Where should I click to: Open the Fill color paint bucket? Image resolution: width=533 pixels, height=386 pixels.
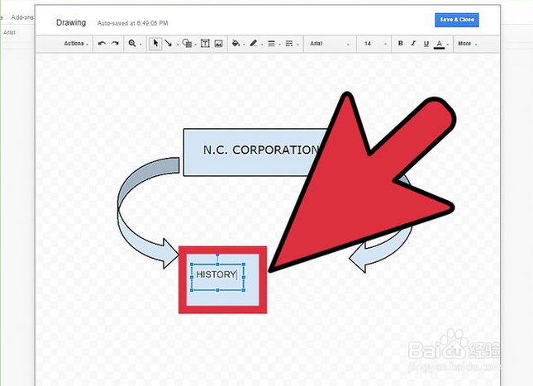236,44
